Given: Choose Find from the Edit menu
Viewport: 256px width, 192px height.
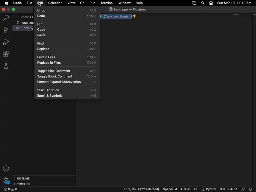Looking at the screenshot, I should [67, 43].
